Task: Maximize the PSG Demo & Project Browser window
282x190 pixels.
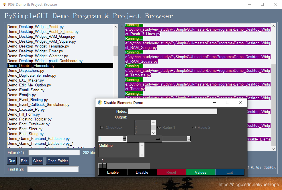Action: click(262, 4)
